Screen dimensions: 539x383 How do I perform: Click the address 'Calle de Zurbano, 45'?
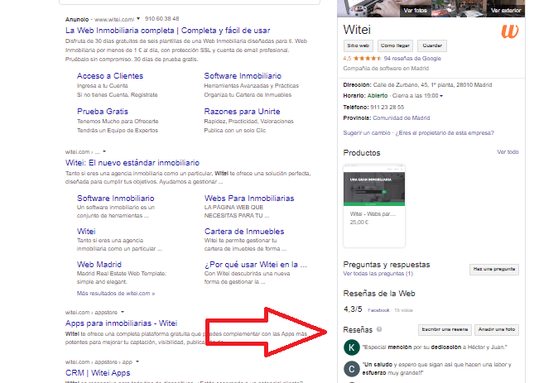click(432, 85)
